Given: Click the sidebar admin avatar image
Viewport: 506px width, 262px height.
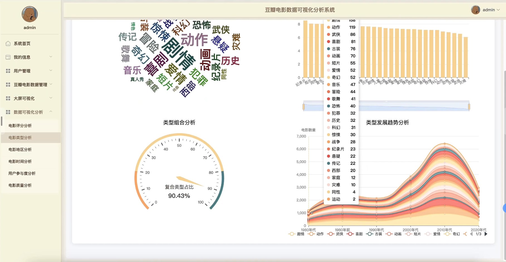Looking at the screenshot, I should coord(30,14).
